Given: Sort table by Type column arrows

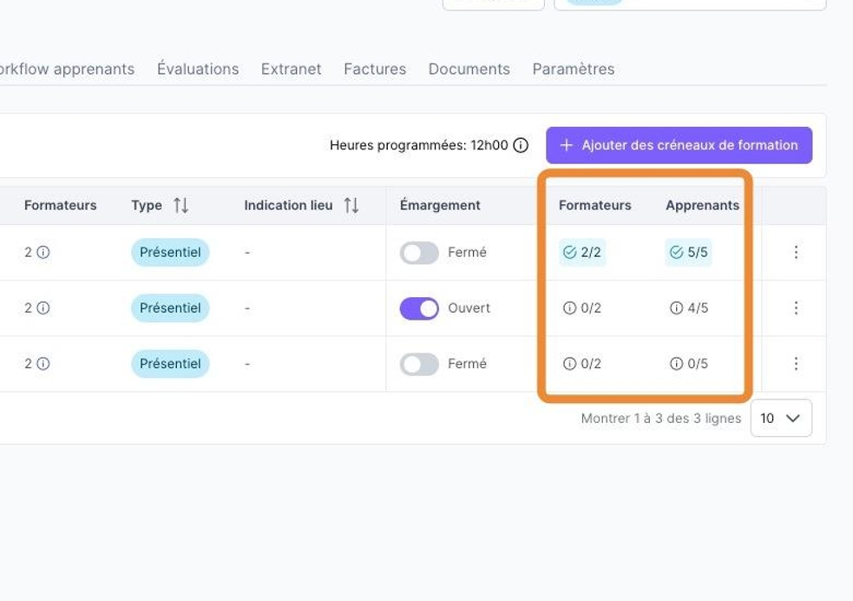Looking at the screenshot, I should coord(180,206).
